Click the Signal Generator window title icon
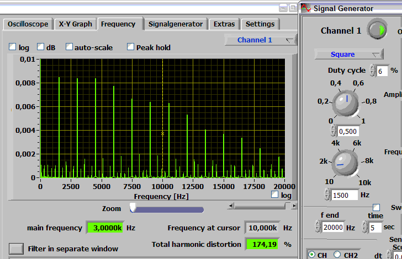 click(x=306, y=8)
